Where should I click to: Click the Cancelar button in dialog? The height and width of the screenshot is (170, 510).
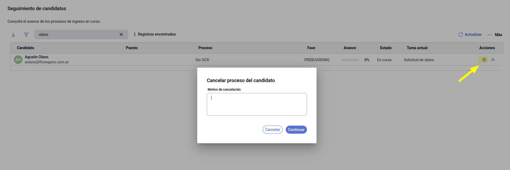(272, 130)
